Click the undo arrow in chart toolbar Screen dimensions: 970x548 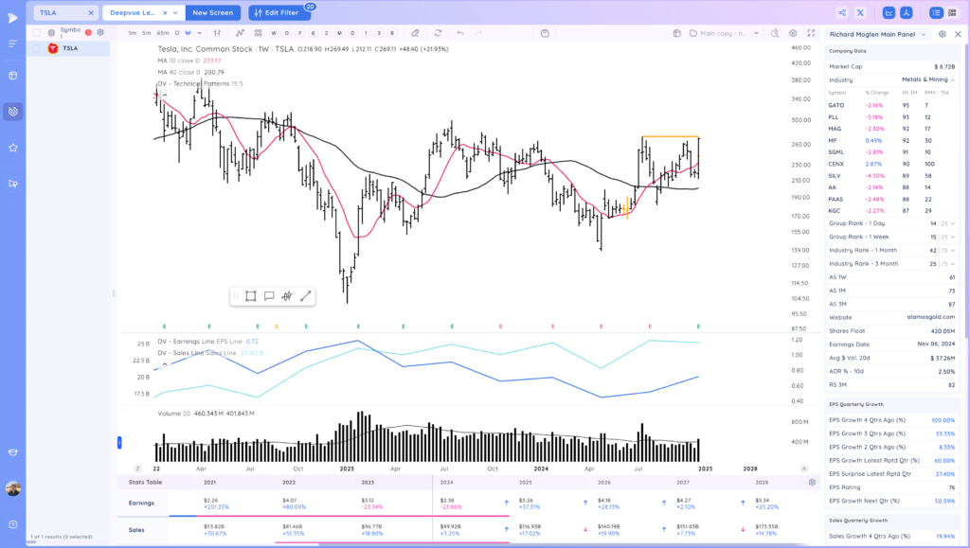460,33
